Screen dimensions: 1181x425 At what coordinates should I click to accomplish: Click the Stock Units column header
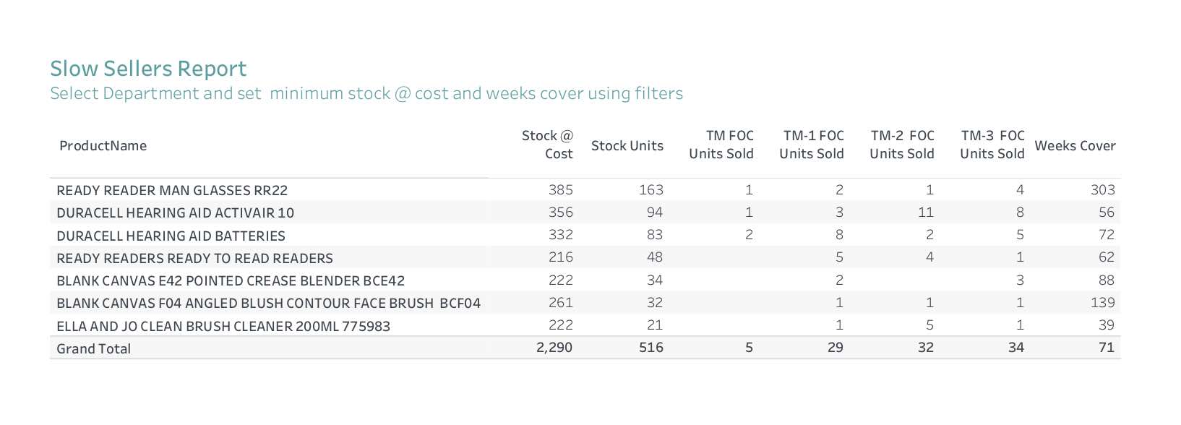click(x=627, y=146)
